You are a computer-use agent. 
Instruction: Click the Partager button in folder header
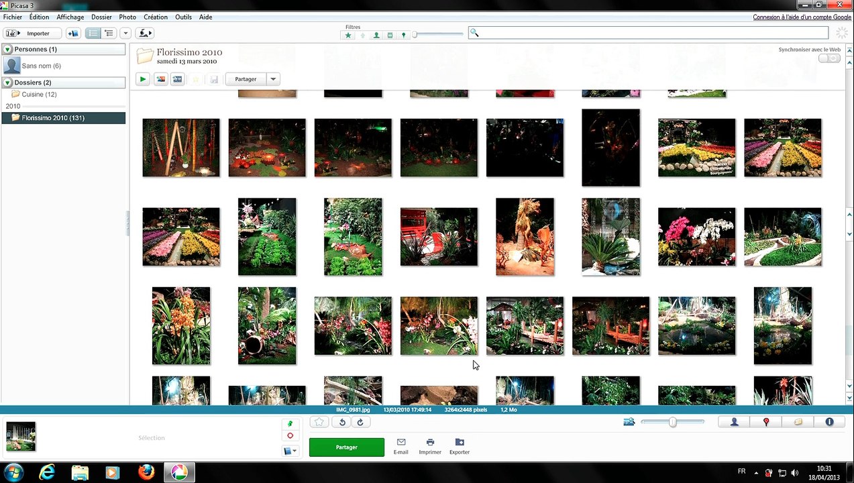click(x=246, y=79)
